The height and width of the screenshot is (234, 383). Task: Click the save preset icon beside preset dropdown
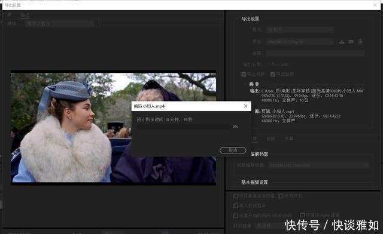click(x=342, y=42)
